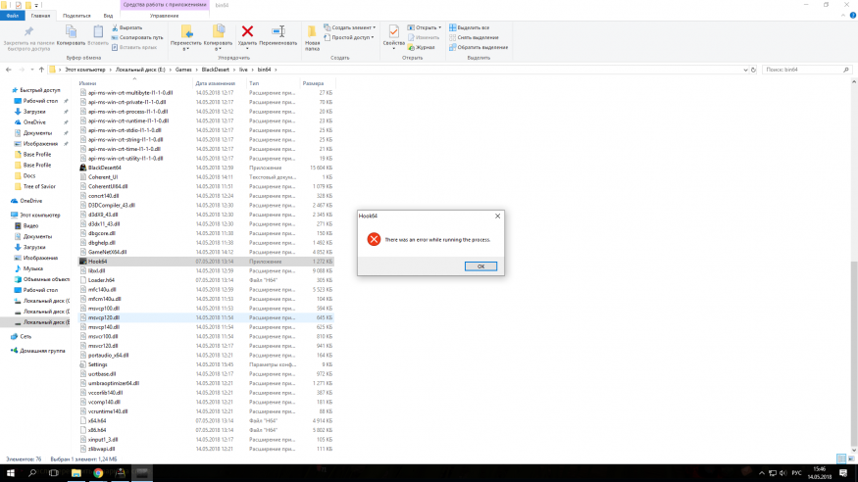Click live in the address breadcrumb
858x482 pixels.
coord(243,70)
